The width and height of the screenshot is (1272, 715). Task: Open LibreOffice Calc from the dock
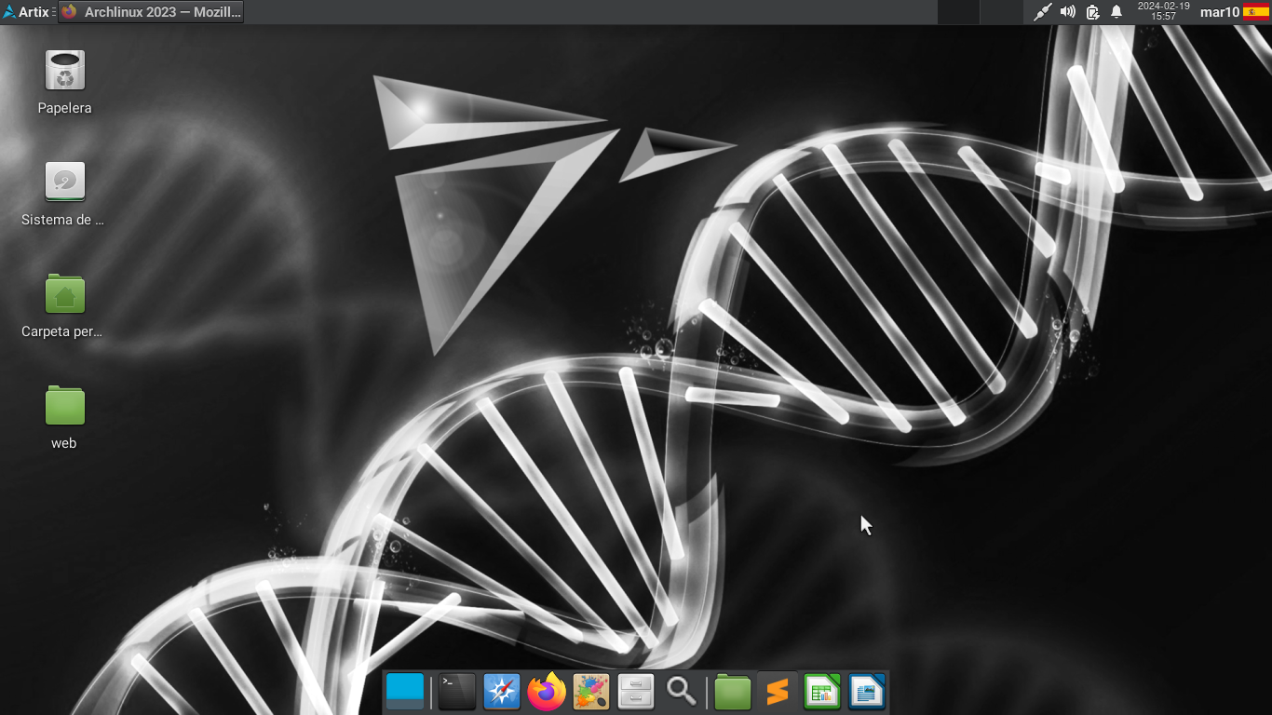pos(822,693)
